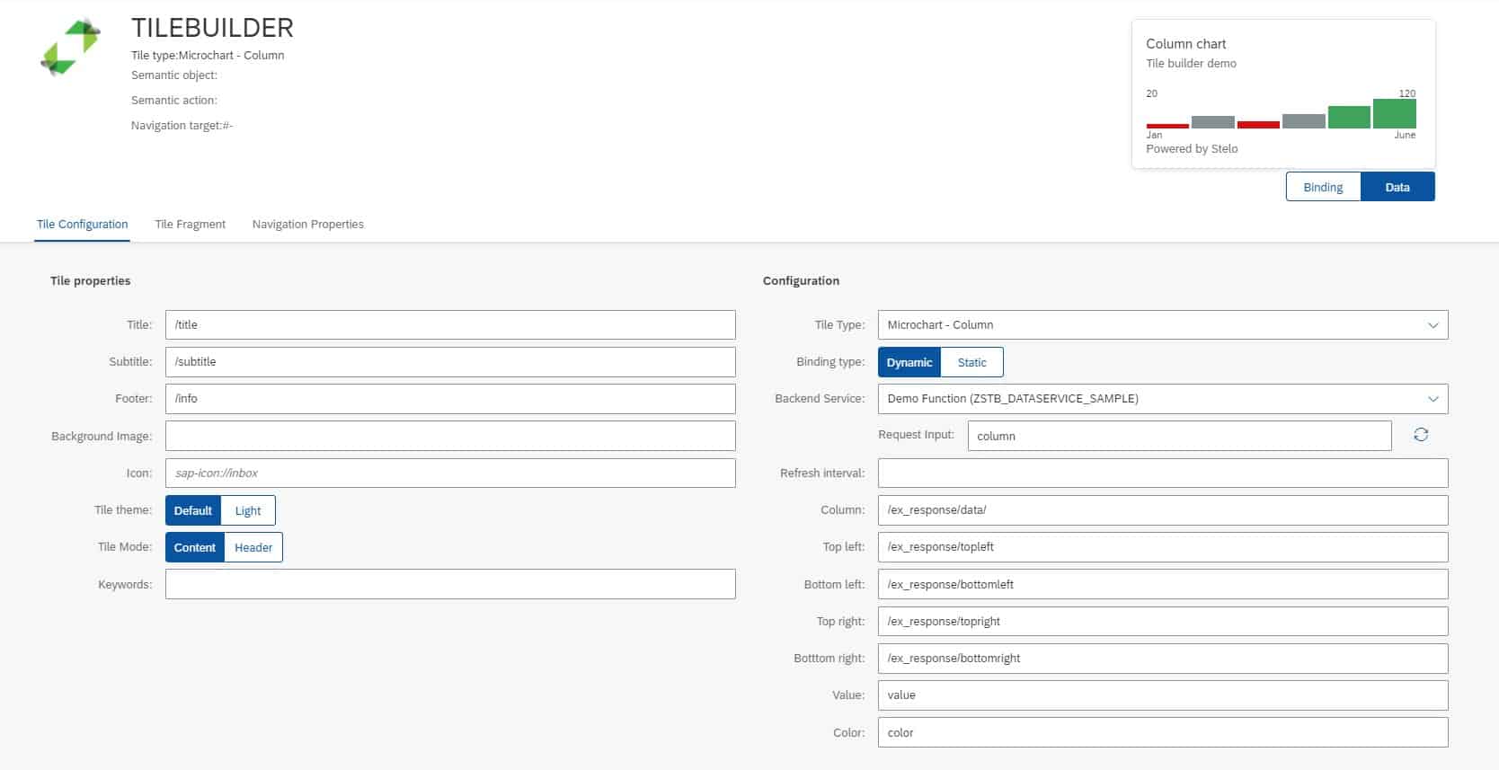Click the Value input field
The height and width of the screenshot is (770, 1499).
[x=1163, y=695]
